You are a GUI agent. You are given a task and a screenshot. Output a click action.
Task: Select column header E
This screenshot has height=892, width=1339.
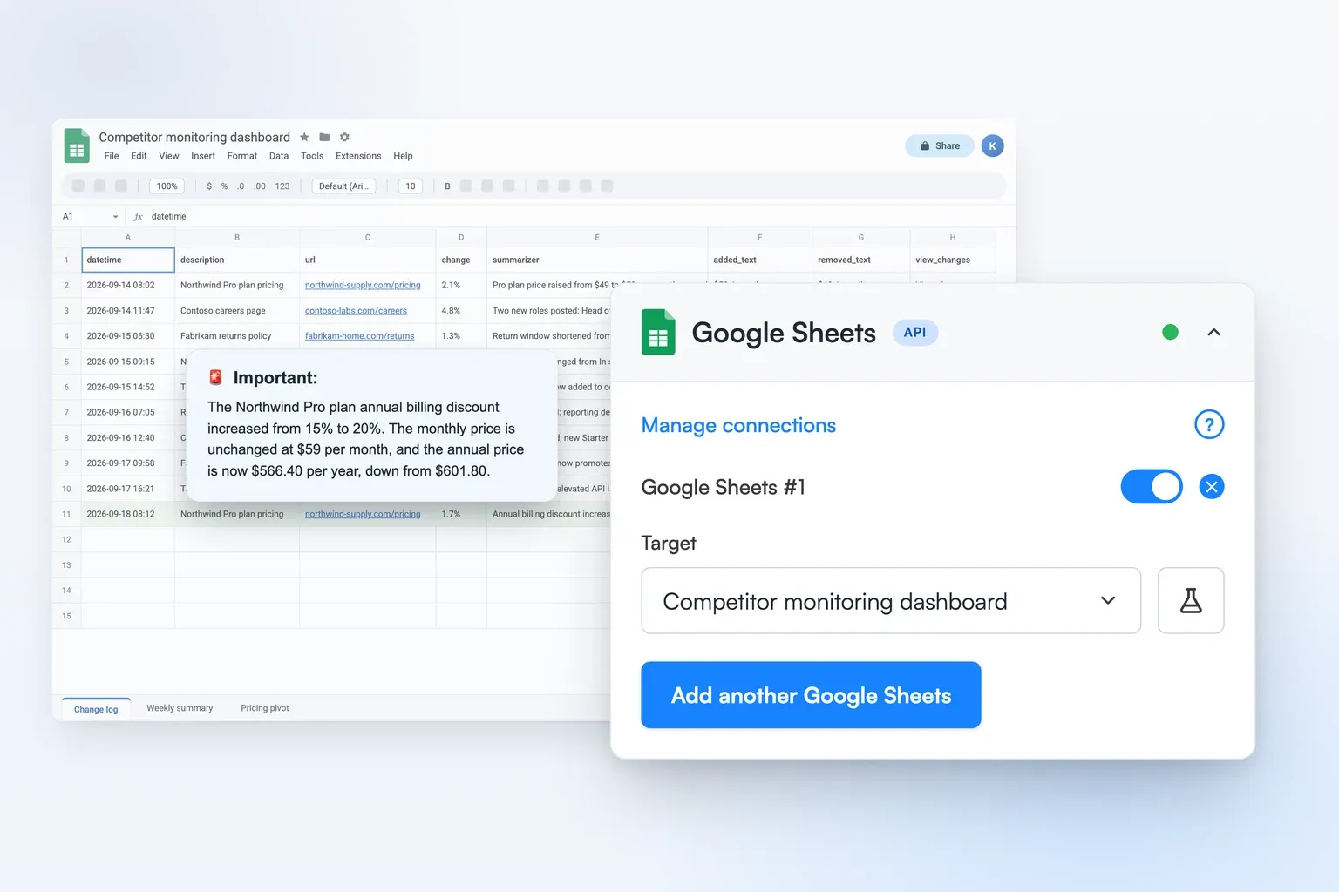click(x=597, y=237)
